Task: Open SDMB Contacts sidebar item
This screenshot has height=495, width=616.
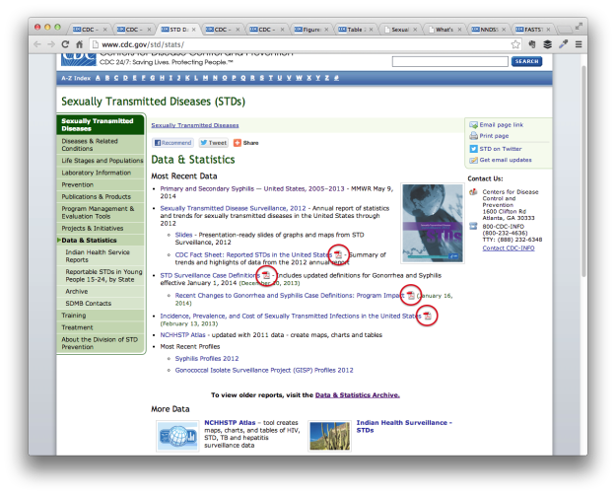Action: point(101,304)
